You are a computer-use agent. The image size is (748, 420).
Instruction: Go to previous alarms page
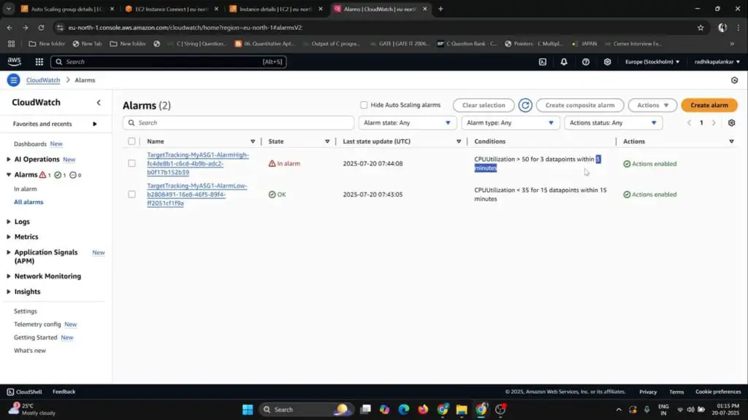point(689,122)
